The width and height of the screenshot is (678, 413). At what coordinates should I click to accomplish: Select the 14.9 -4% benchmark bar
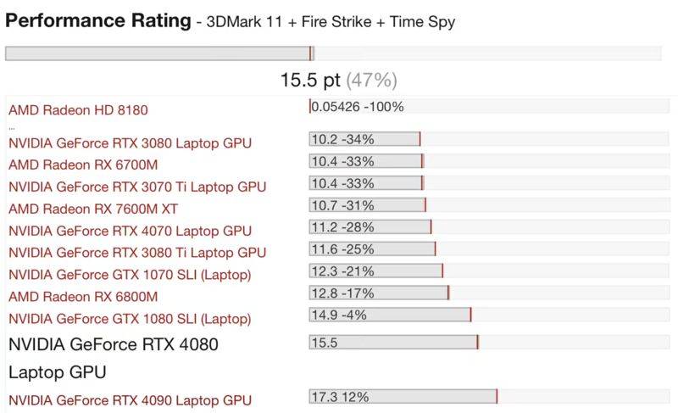click(390, 315)
